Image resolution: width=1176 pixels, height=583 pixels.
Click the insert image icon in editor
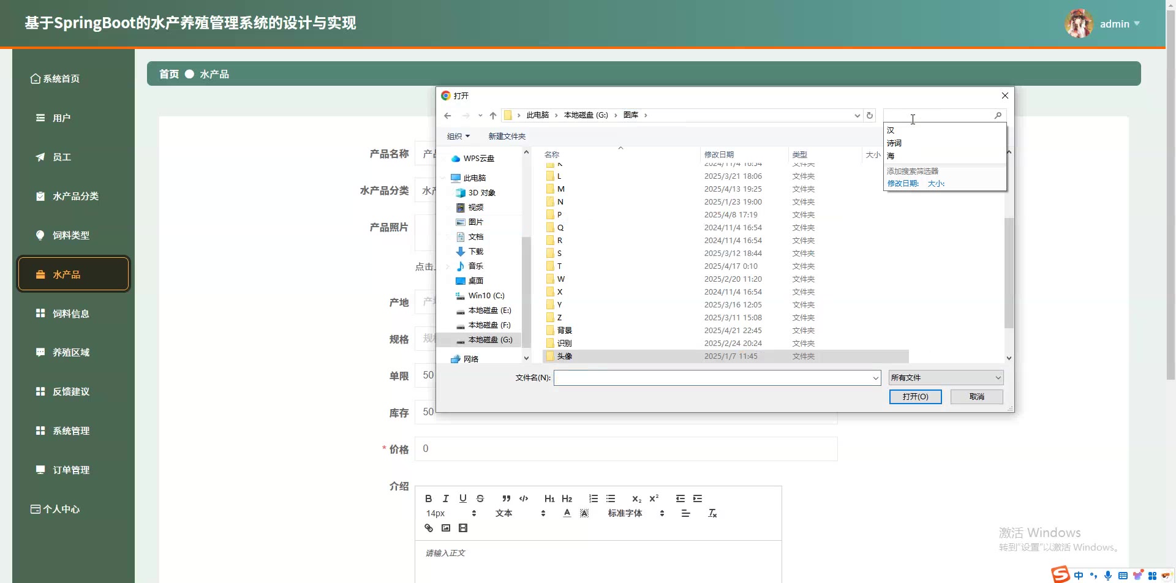pyautogui.click(x=446, y=528)
